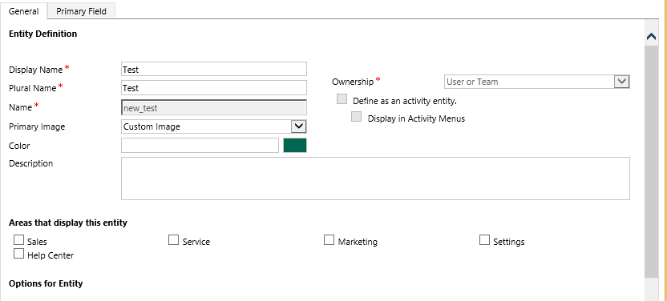Open the green color swatch picker
Image resolution: width=667 pixels, height=301 pixels.
point(295,145)
